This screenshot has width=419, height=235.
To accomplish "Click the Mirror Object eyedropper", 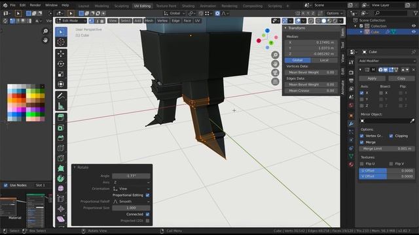I will (412, 121).
